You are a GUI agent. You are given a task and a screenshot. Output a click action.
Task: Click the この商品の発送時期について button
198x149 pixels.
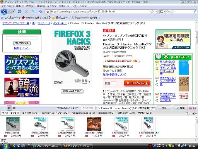coord(121,61)
